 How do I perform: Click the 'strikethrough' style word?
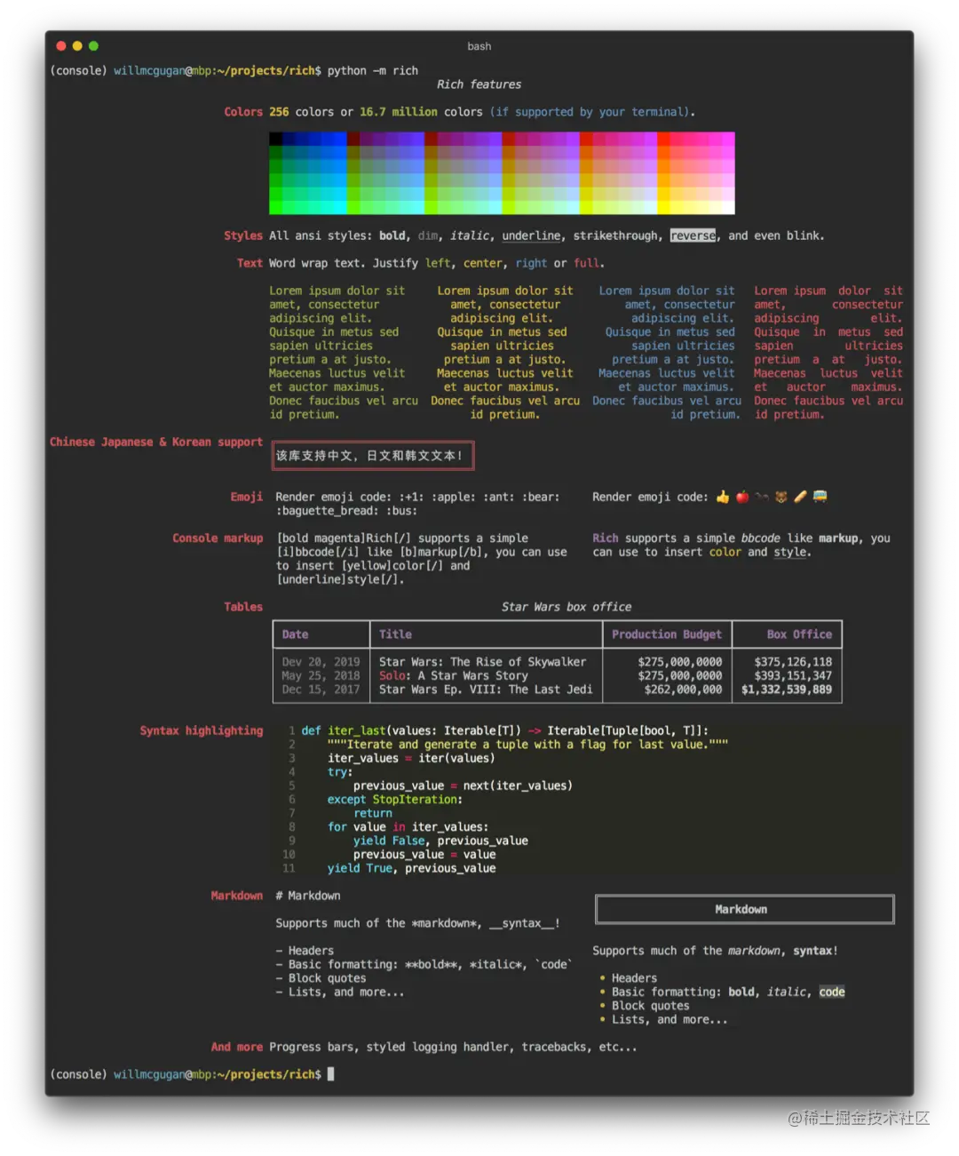615,235
